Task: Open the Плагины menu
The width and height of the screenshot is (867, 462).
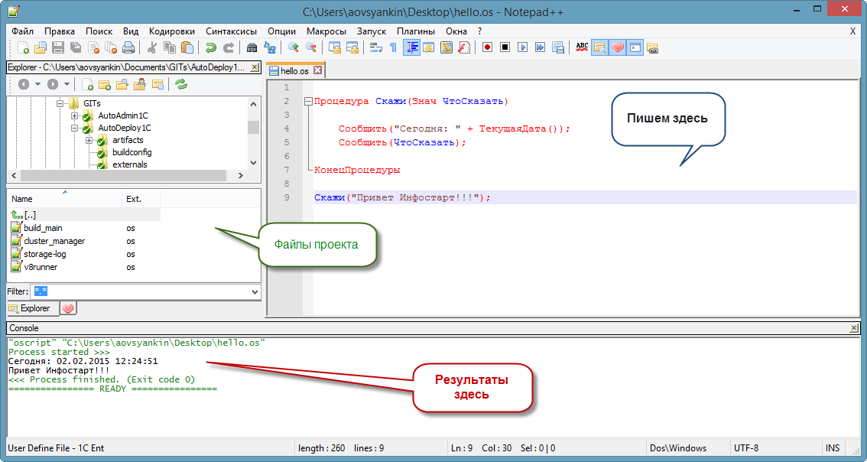Action: 415,31
